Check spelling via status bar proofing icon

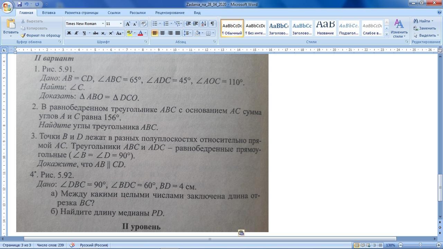[x=72, y=245]
